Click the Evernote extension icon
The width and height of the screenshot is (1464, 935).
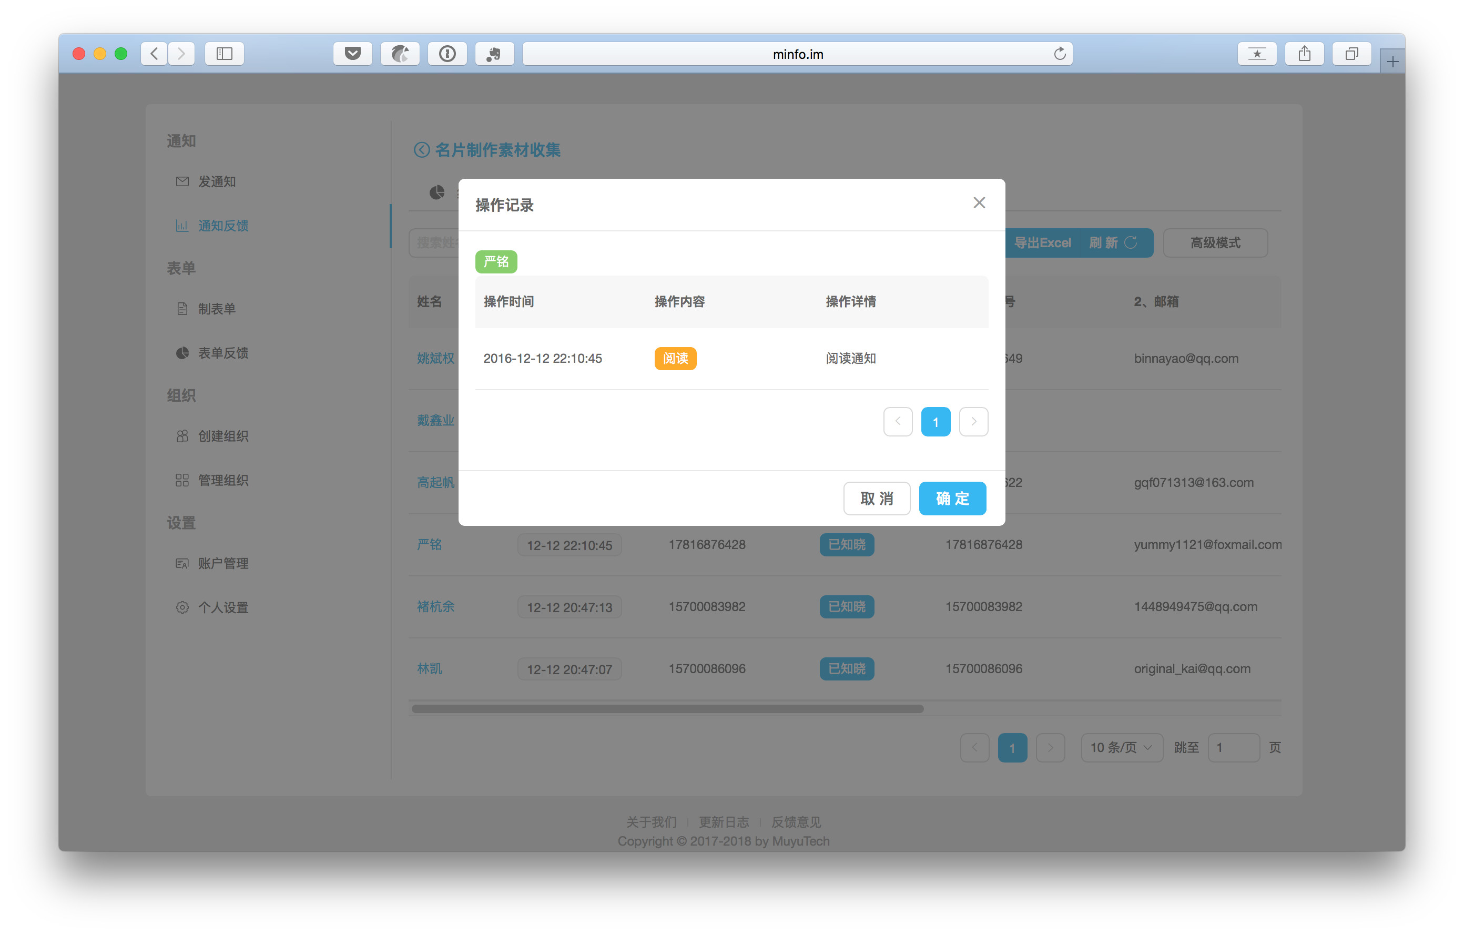494,54
